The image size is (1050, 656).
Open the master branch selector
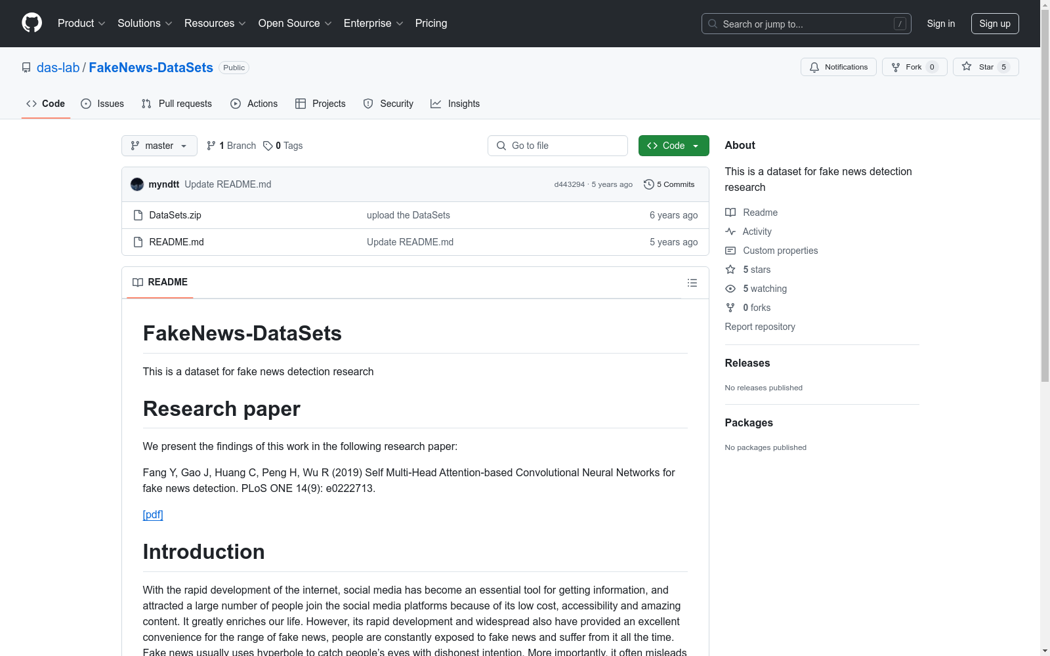coord(159,146)
